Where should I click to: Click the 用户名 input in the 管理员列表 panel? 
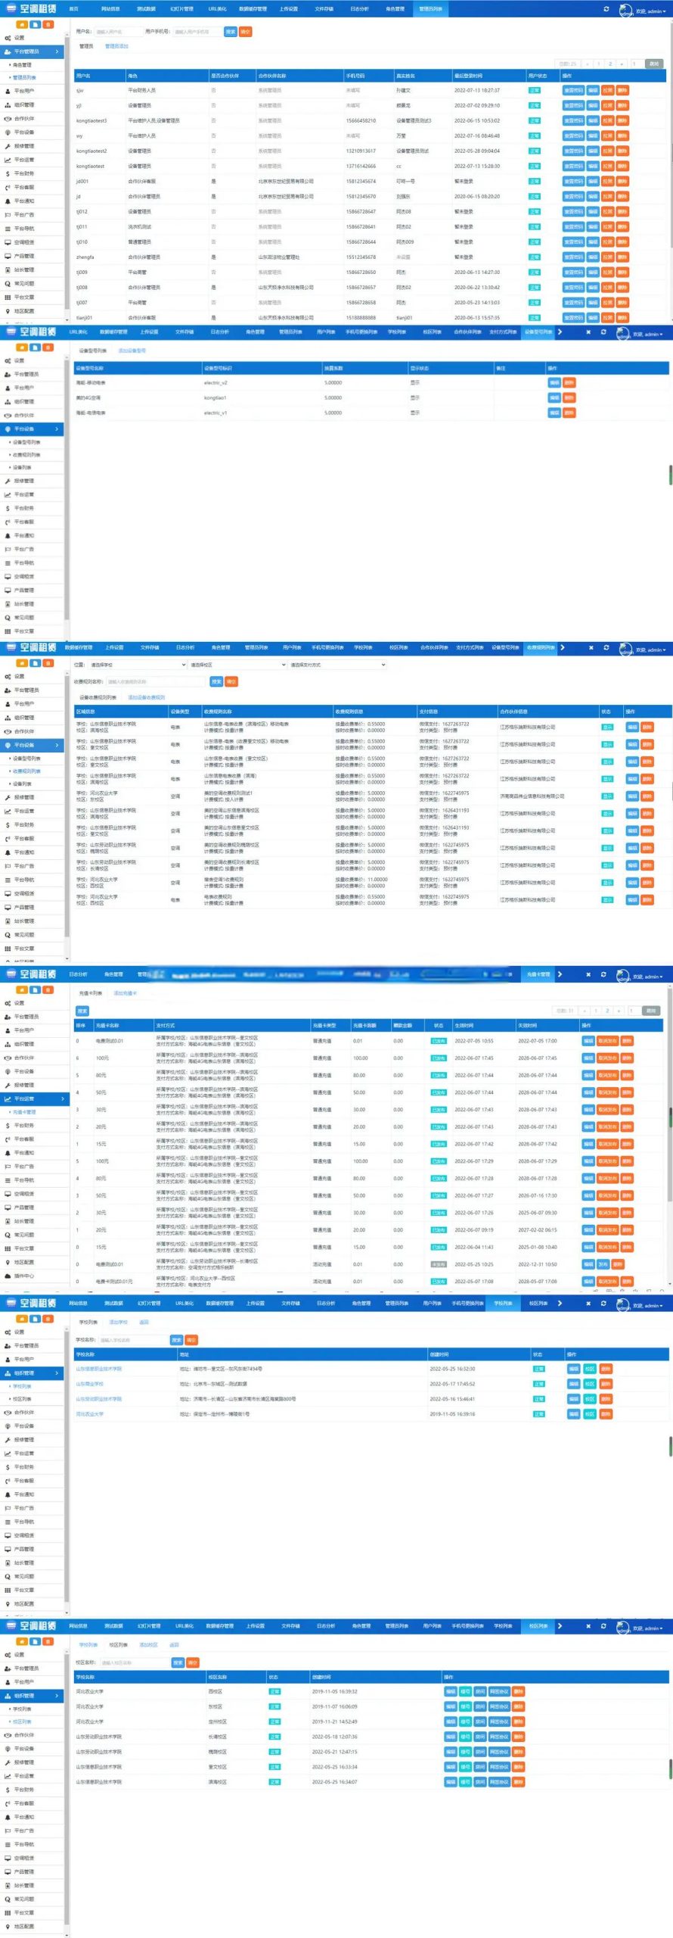pyautogui.click(x=119, y=32)
